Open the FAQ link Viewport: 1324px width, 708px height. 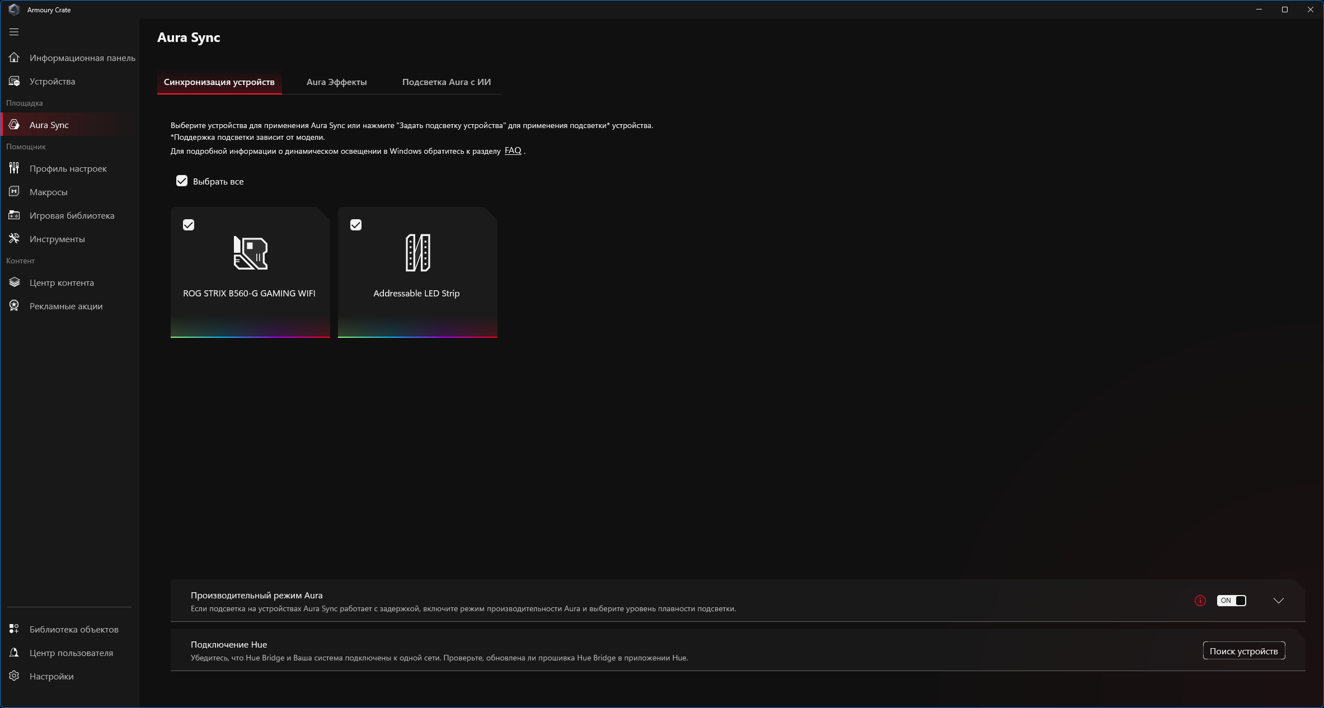click(x=513, y=150)
